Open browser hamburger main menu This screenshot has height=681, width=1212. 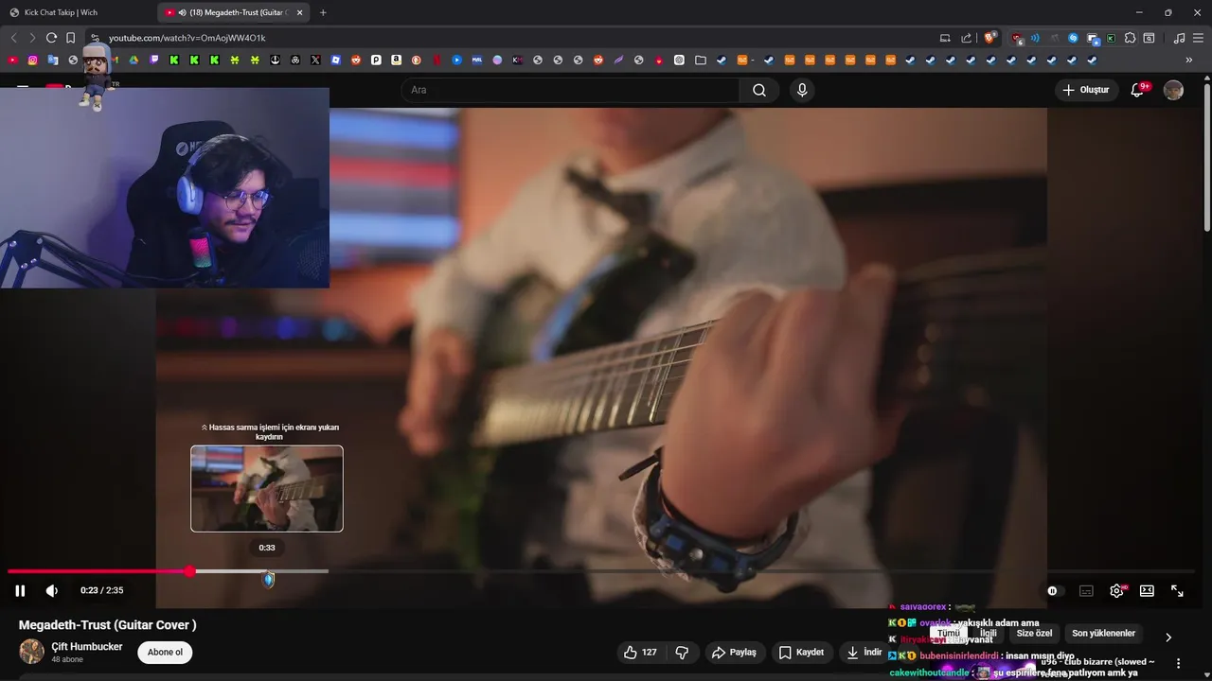[x=1198, y=38]
